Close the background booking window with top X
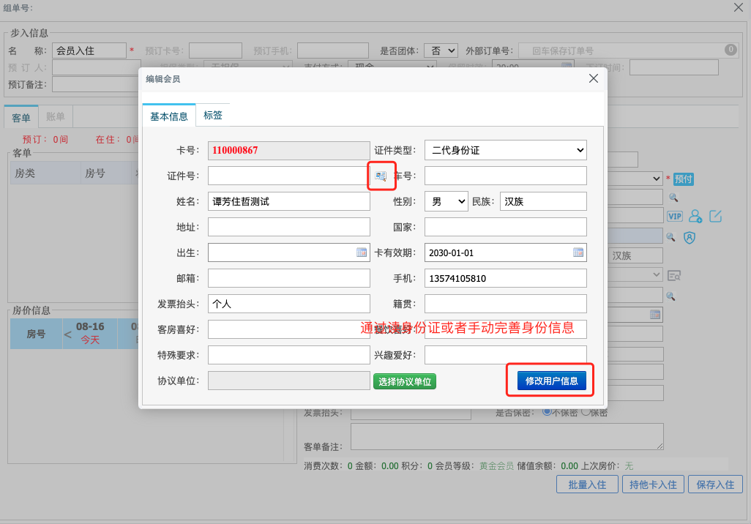The height and width of the screenshot is (524, 751). coord(739,7)
